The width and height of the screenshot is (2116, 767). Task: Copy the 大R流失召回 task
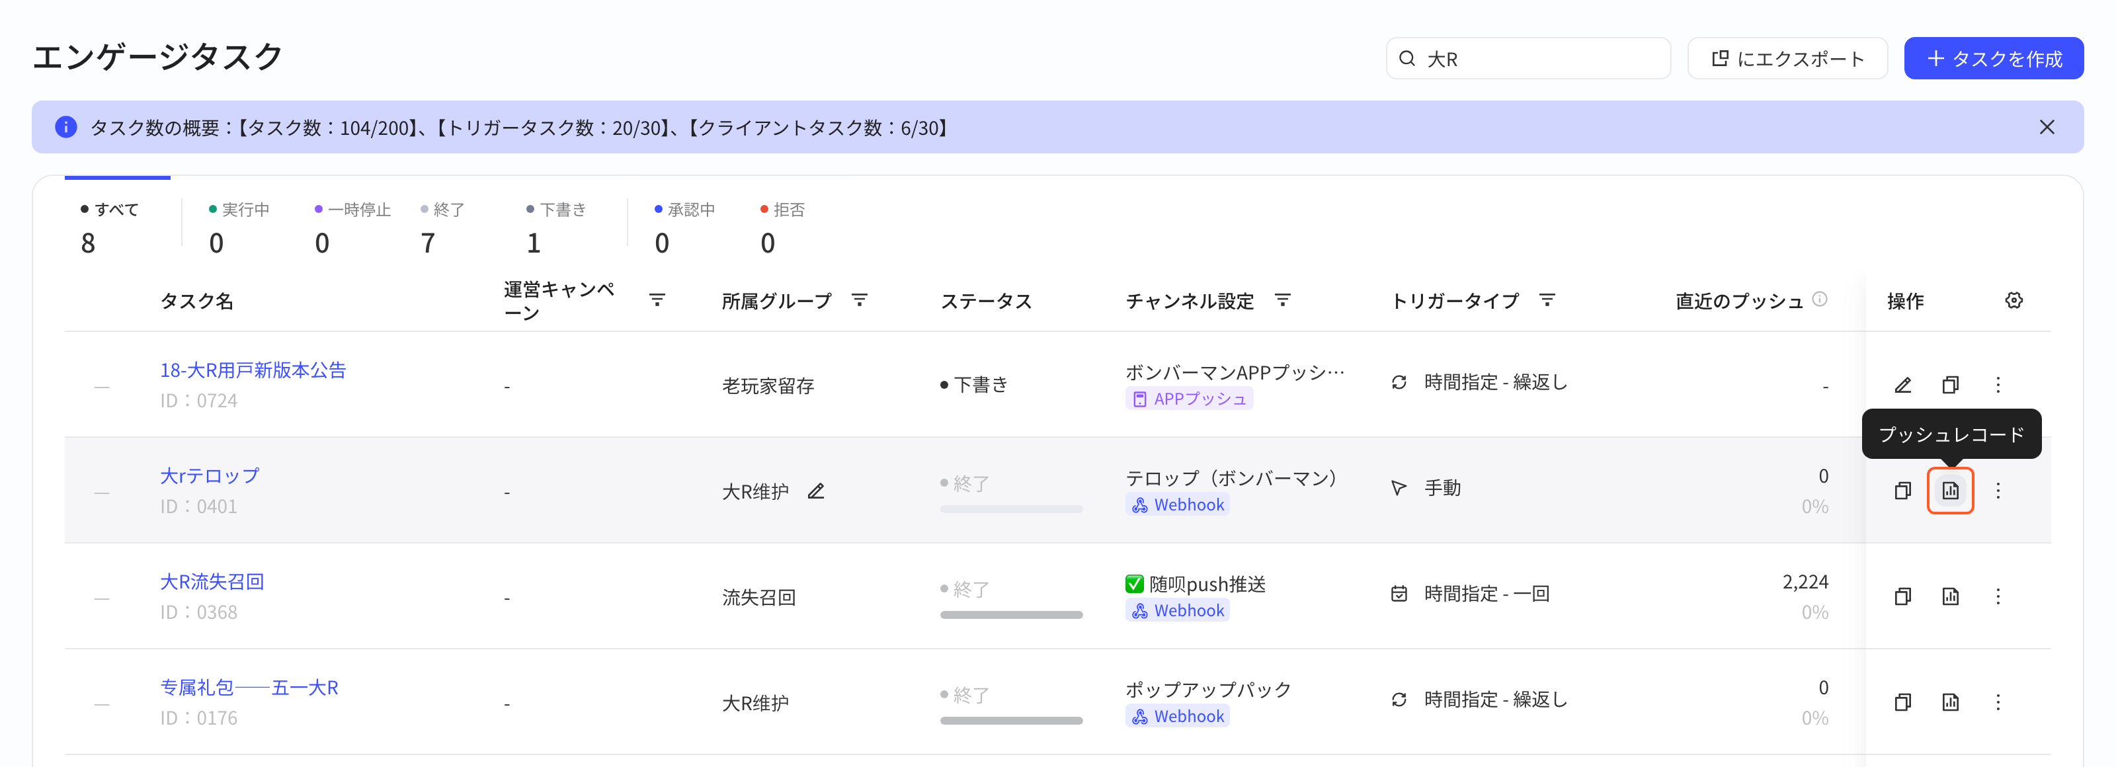coord(1902,596)
